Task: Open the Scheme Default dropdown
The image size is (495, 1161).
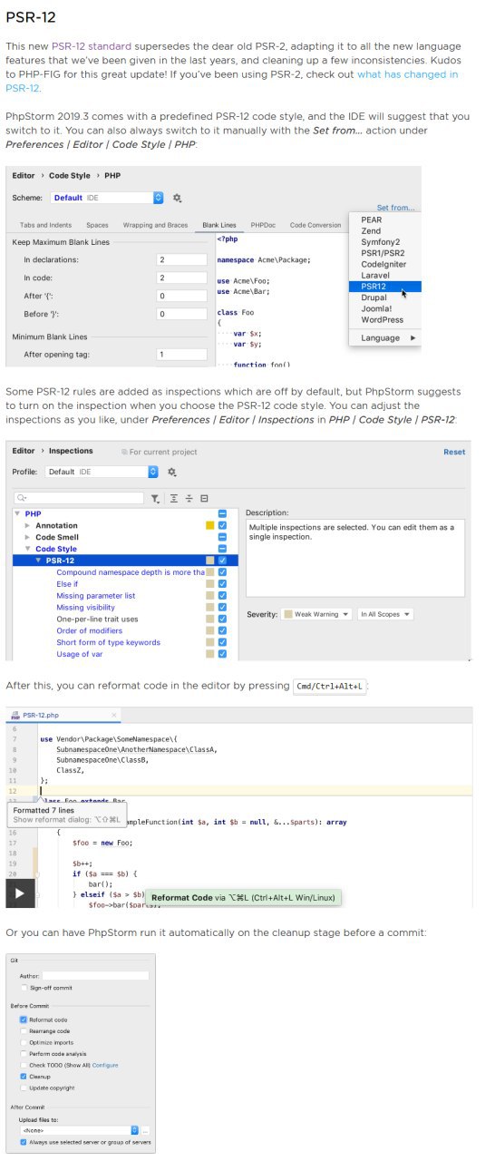Action: [x=107, y=198]
